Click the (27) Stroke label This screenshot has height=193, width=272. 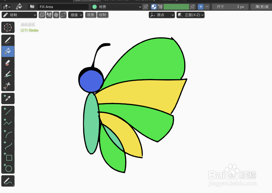point(29,30)
